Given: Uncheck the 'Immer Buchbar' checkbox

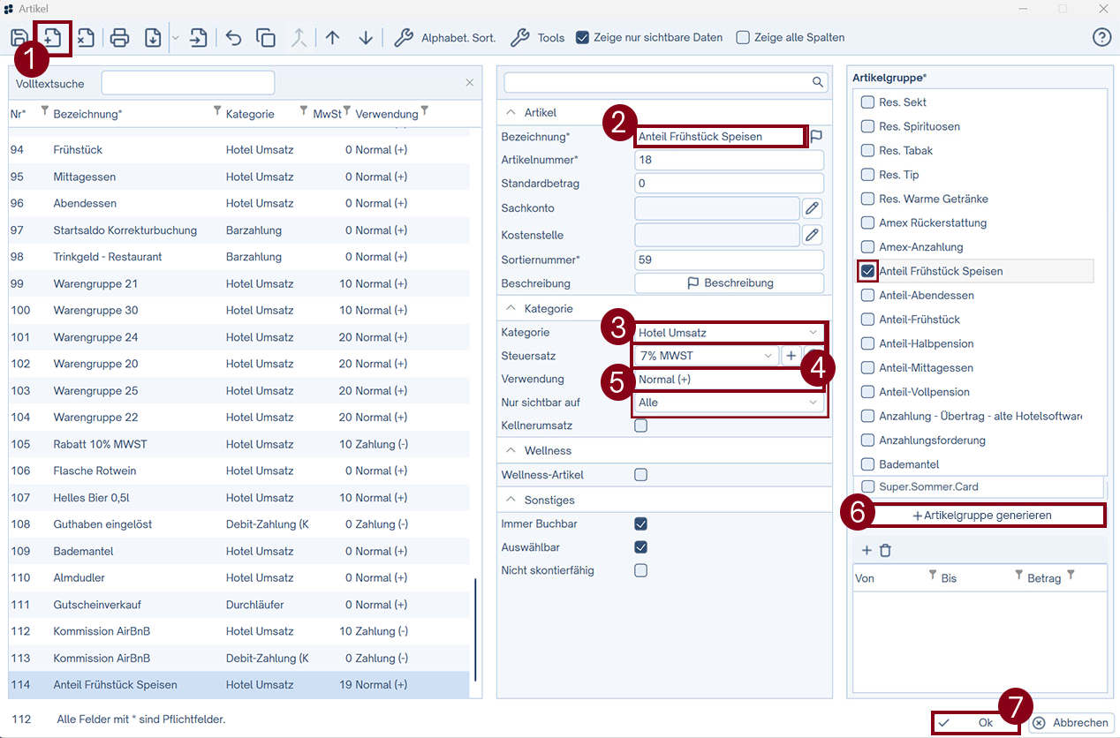Looking at the screenshot, I should pos(641,524).
